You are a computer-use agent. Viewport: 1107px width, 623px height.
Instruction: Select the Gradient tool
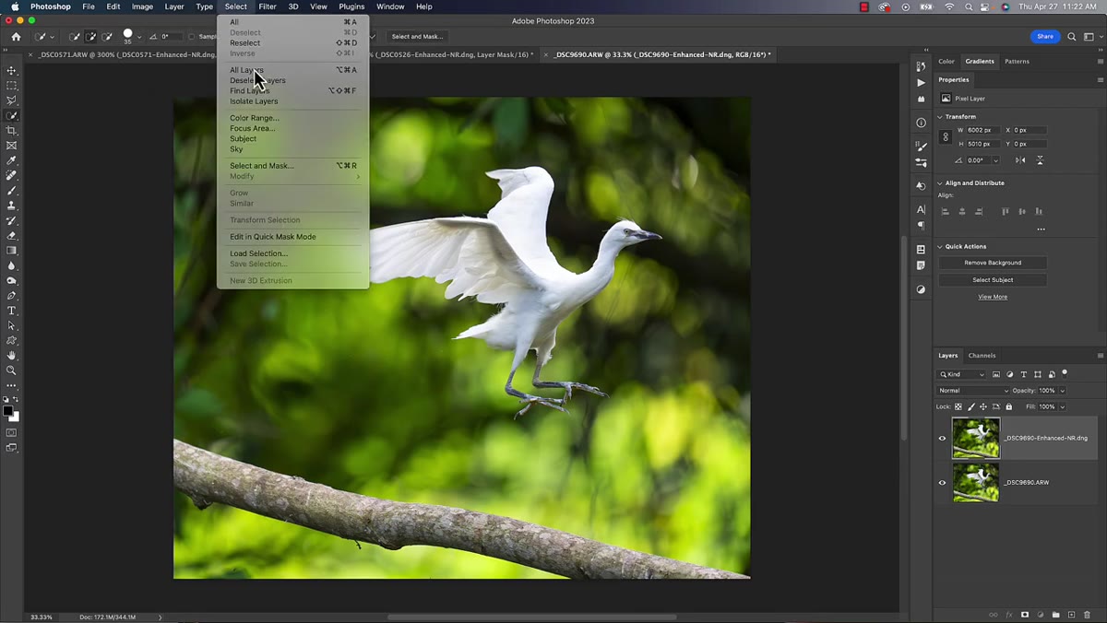tap(12, 251)
